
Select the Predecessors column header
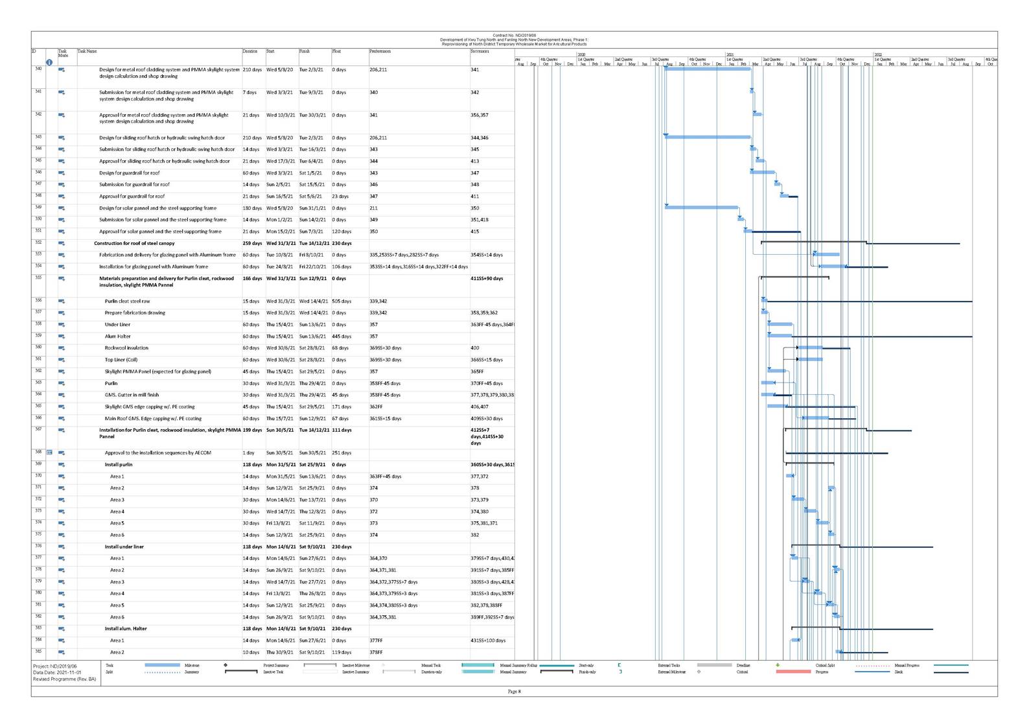[x=380, y=51]
